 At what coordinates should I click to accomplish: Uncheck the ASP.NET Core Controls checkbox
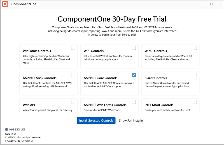[x=134, y=75]
